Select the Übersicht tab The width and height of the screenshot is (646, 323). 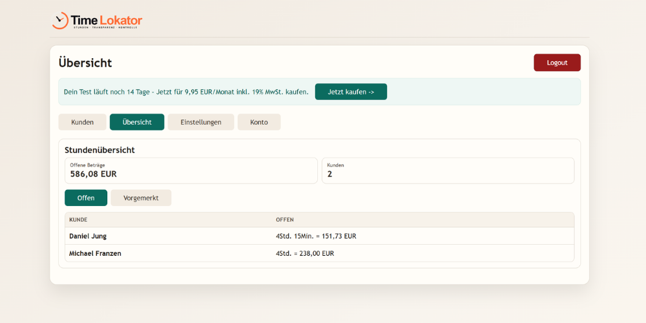137,122
